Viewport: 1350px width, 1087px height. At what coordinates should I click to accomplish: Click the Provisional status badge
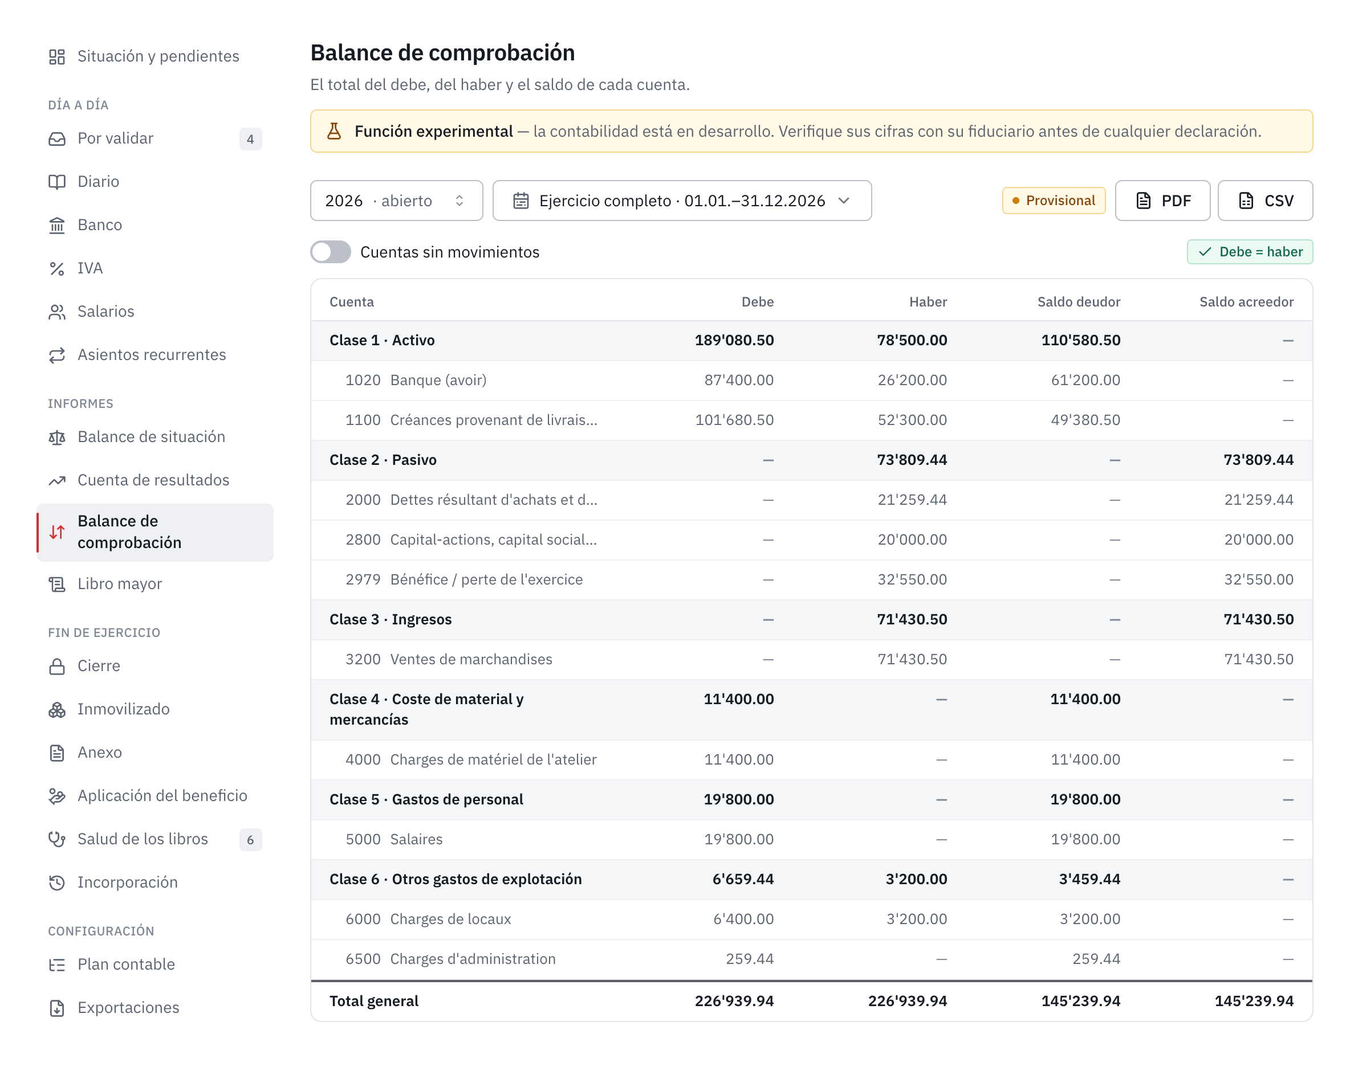tap(1053, 201)
